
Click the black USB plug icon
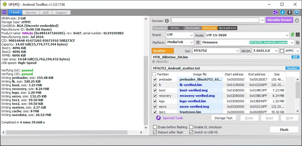point(289,13)
